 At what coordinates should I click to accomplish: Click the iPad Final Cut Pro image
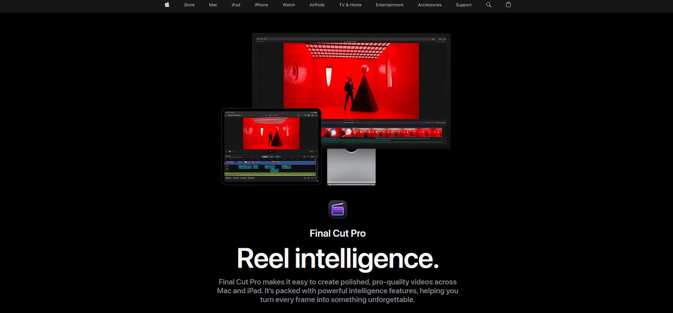[x=271, y=146]
